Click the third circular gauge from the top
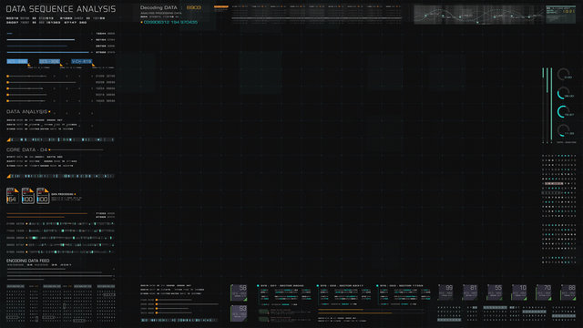The image size is (583, 328). [563, 111]
